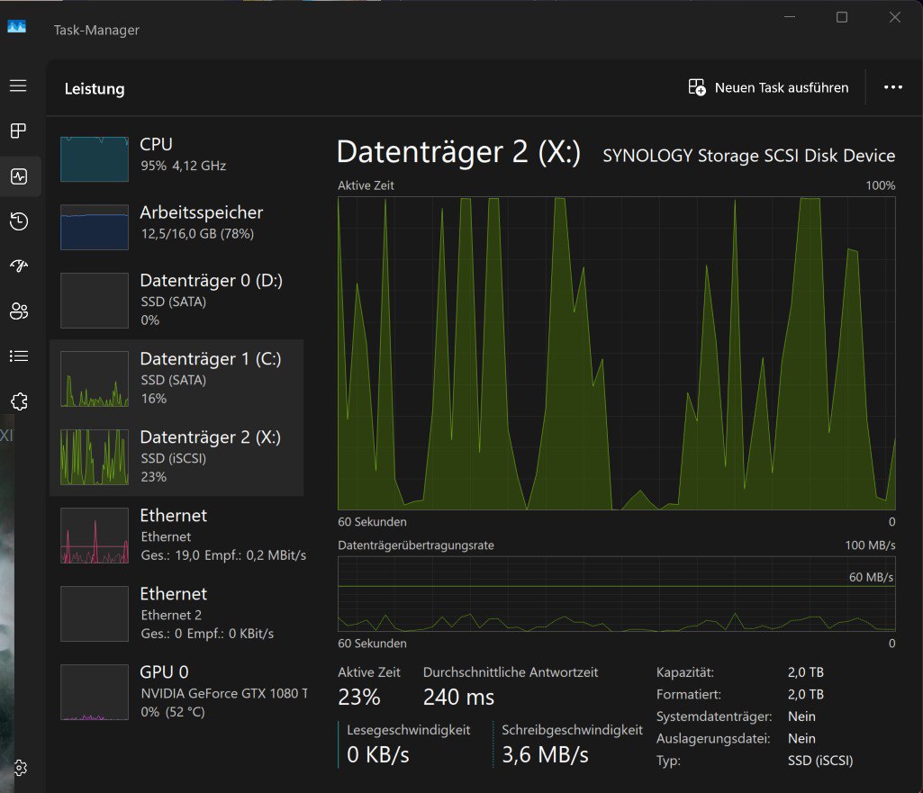
Task: Click the Auslagerungsdatei label
Action: point(713,738)
